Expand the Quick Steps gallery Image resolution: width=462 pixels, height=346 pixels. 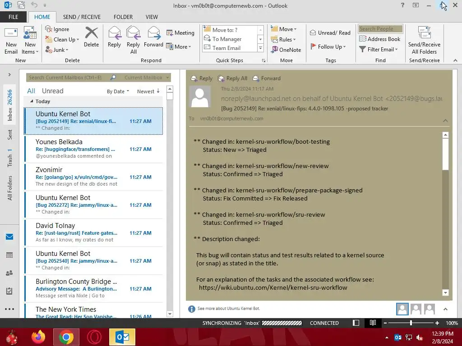click(x=260, y=48)
